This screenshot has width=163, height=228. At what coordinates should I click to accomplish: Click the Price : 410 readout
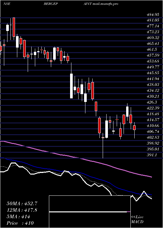tap(20, 223)
